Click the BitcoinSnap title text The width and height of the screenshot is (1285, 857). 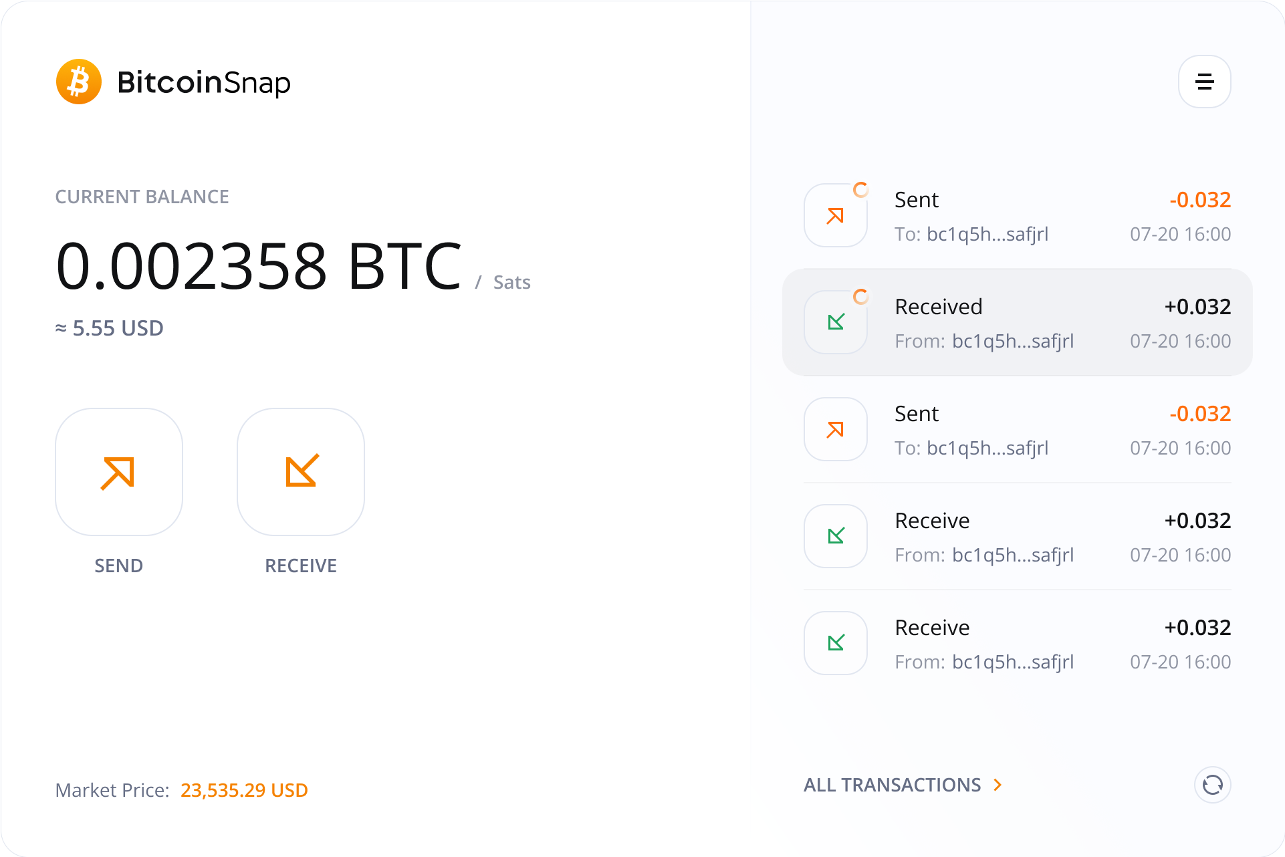(204, 82)
